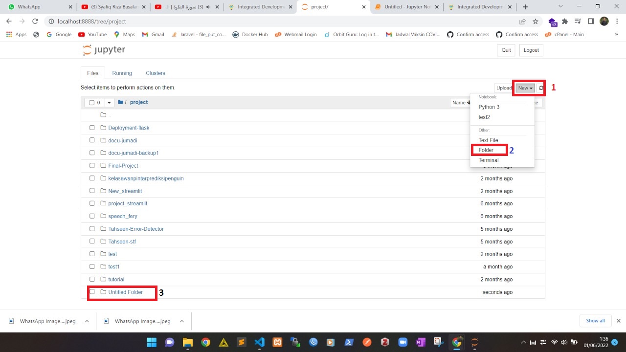Tick the select-all items checkbox

[91, 103]
